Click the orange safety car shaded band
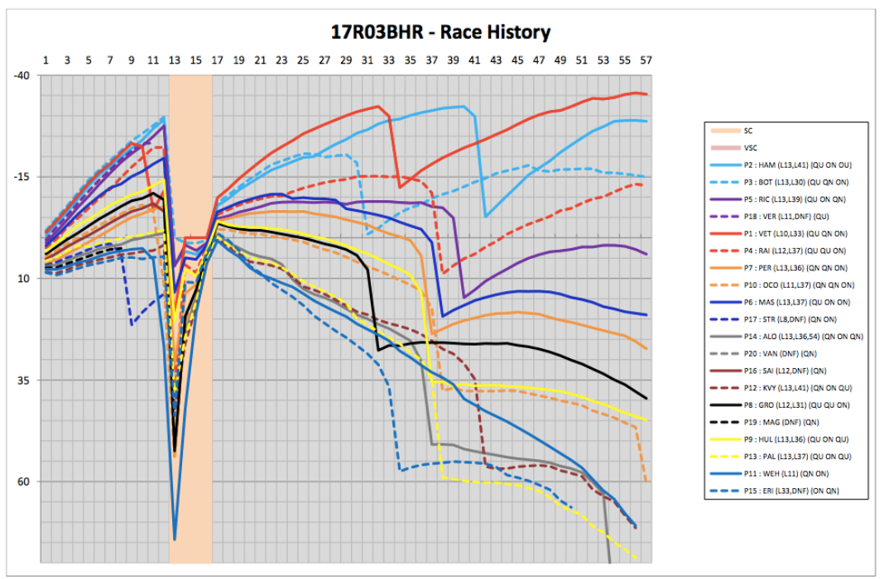This screenshot has height=579, width=884. coord(190,331)
